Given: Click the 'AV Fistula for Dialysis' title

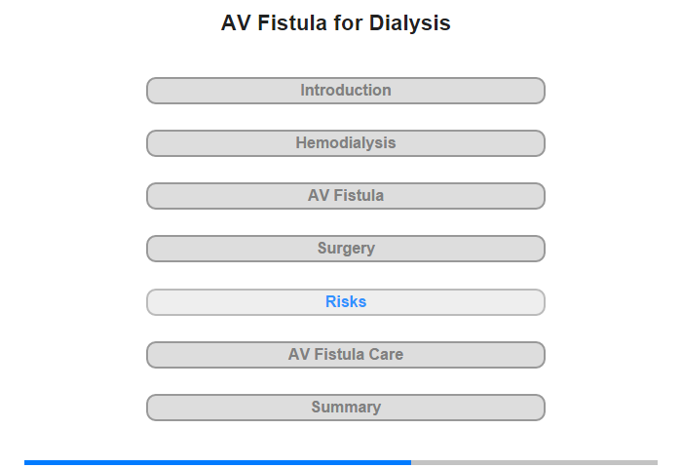Looking at the screenshot, I should [336, 23].
